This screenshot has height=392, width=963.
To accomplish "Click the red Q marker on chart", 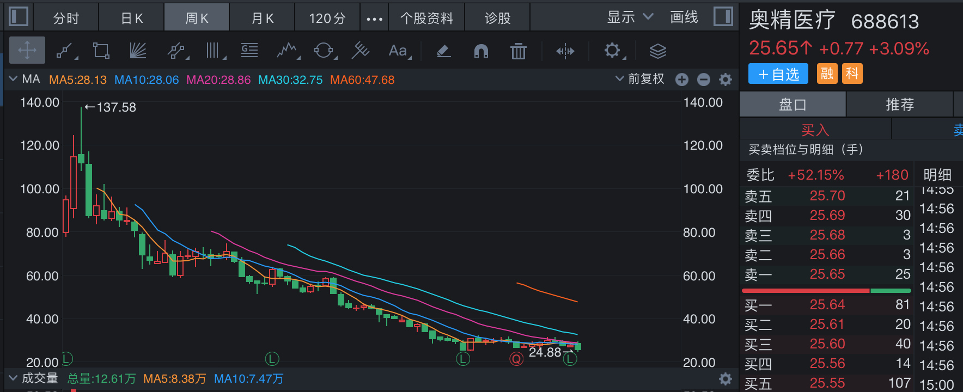I will pyautogui.click(x=516, y=359).
